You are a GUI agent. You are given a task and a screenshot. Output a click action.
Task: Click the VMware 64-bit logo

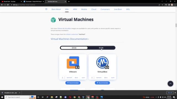[73, 62]
